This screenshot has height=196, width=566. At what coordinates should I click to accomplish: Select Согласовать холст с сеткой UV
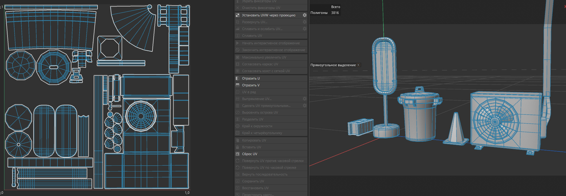(x=271, y=71)
